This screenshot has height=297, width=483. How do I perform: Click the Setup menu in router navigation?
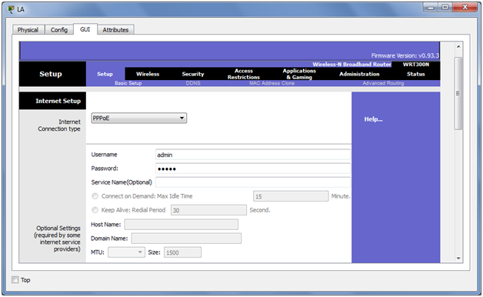point(105,74)
